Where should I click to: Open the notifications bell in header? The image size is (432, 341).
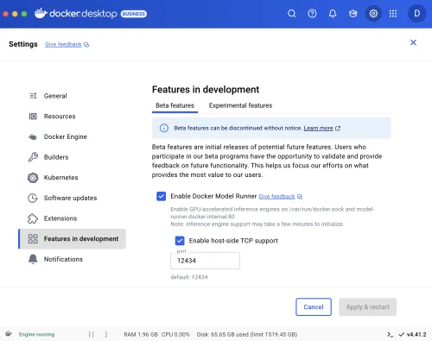click(x=333, y=14)
